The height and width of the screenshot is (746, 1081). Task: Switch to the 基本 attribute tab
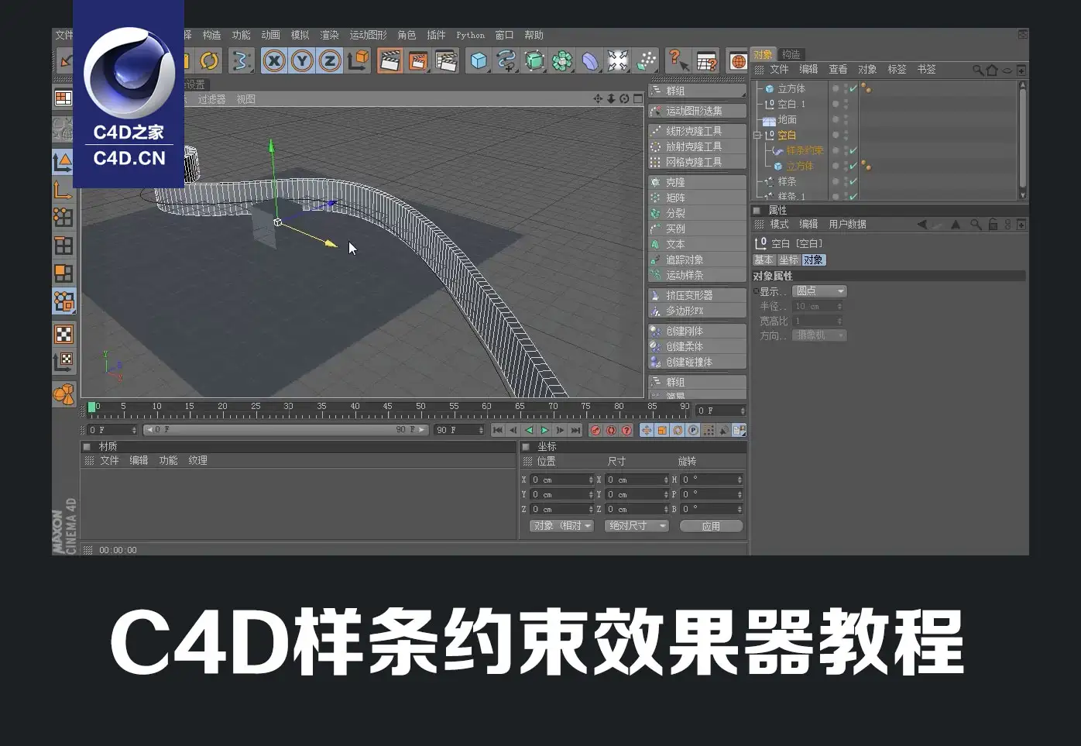point(764,260)
